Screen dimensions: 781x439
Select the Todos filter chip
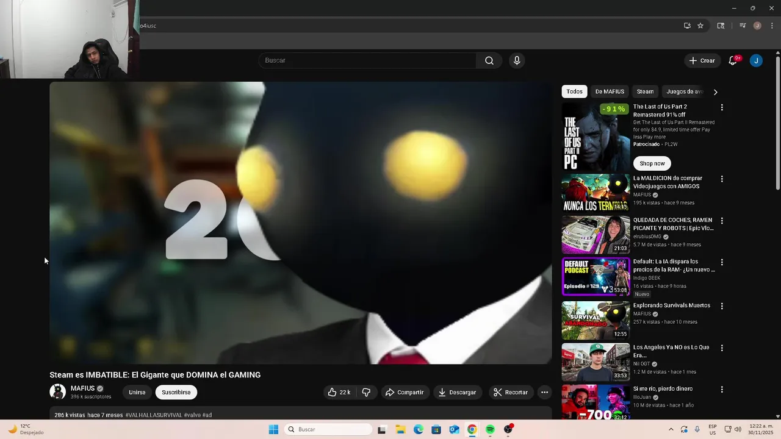pos(574,91)
